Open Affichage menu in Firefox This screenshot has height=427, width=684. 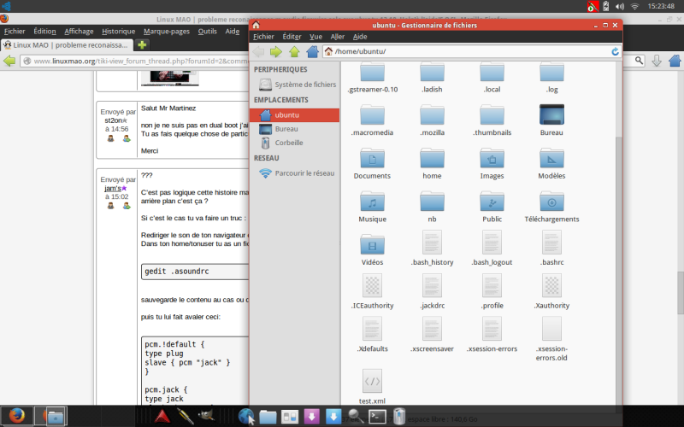[x=79, y=32]
